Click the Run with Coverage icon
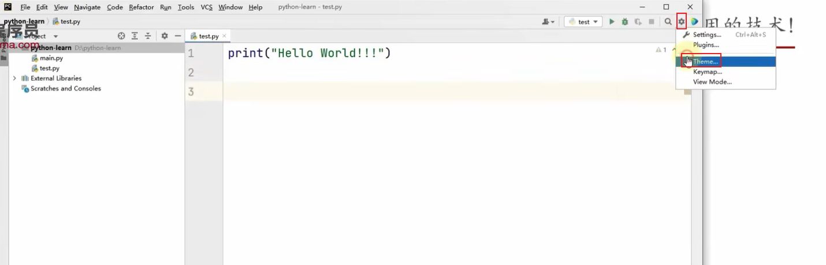The height and width of the screenshot is (265, 826). click(638, 22)
